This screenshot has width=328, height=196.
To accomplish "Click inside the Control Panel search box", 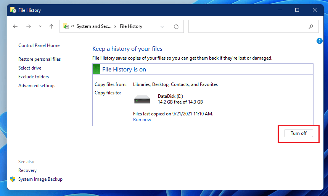I will click(x=254, y=26).
